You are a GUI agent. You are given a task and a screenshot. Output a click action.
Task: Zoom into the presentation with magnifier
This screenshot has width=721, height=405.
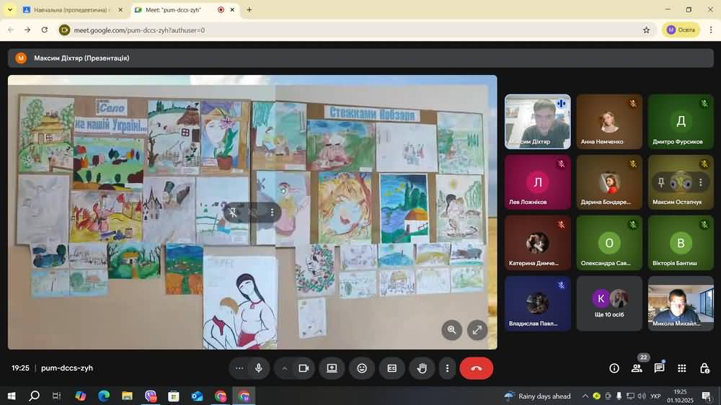point(452,330)
